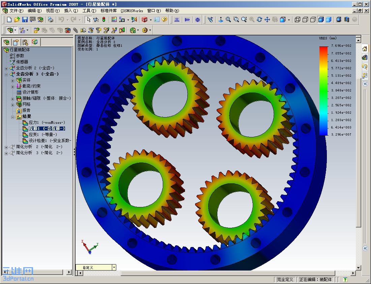The image size is (371, 284).
Task: Open the 编辑(E) menu
Action: coord(35,11)
